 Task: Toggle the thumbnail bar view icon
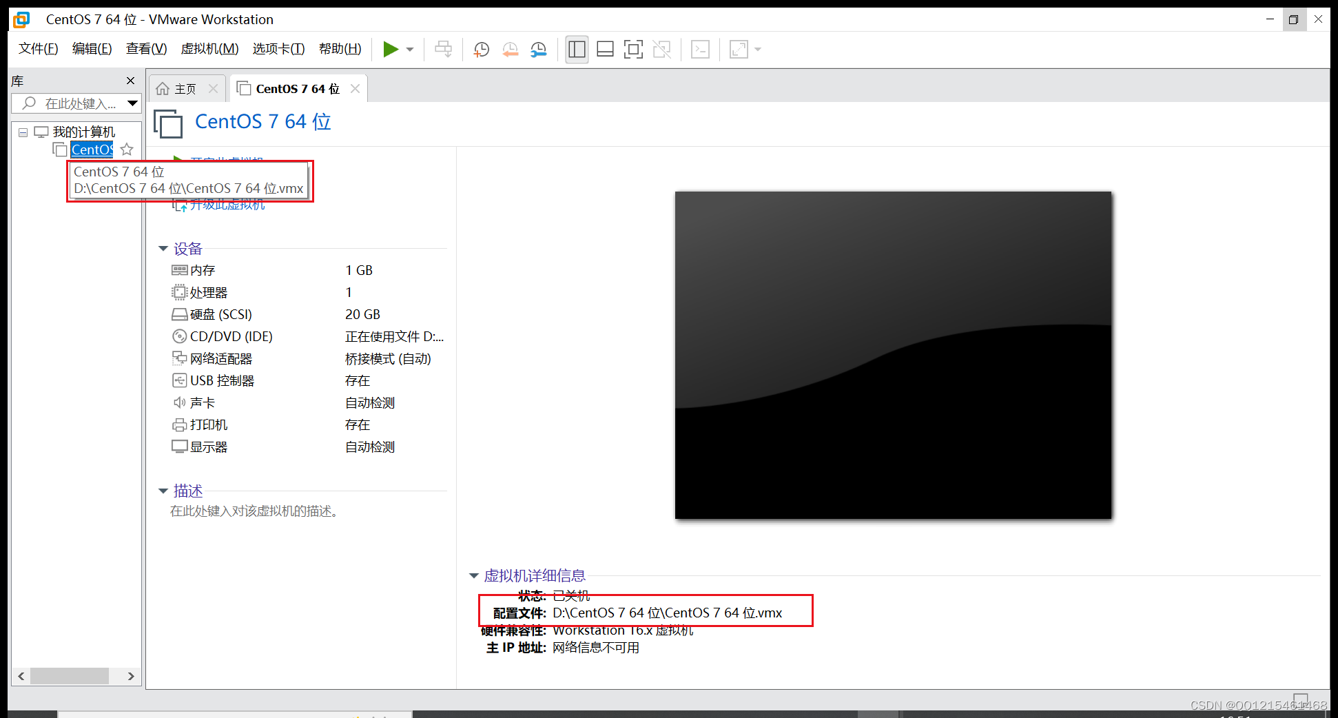[605, 49]
